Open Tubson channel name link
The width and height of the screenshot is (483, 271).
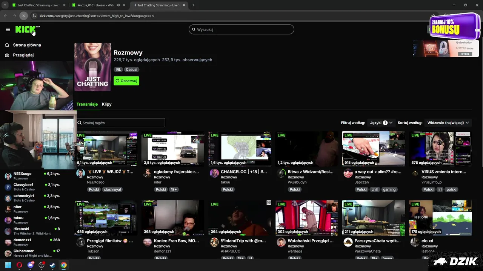click(93, 251)
